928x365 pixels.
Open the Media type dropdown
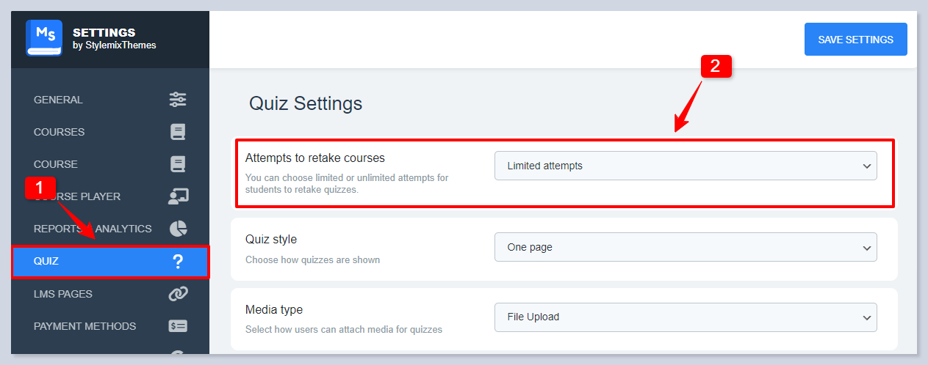(x=685, y=317)
